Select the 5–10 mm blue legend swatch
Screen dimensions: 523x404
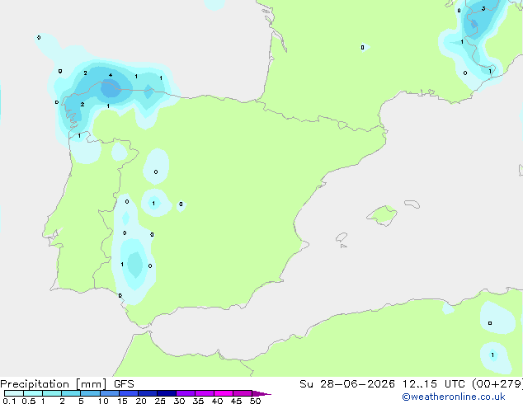click(90, 393)
